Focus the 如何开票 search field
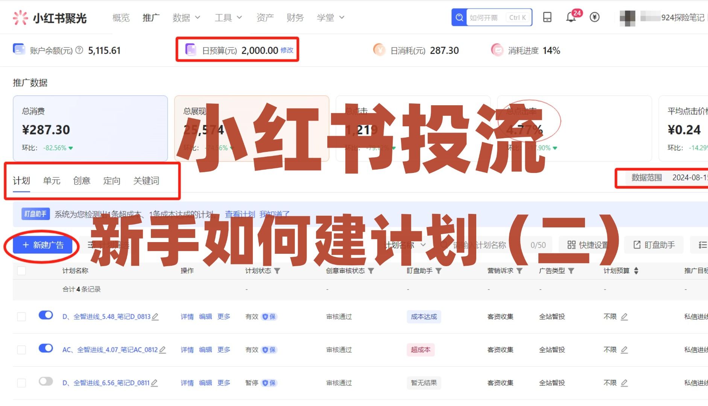 [x=499, y=17]
